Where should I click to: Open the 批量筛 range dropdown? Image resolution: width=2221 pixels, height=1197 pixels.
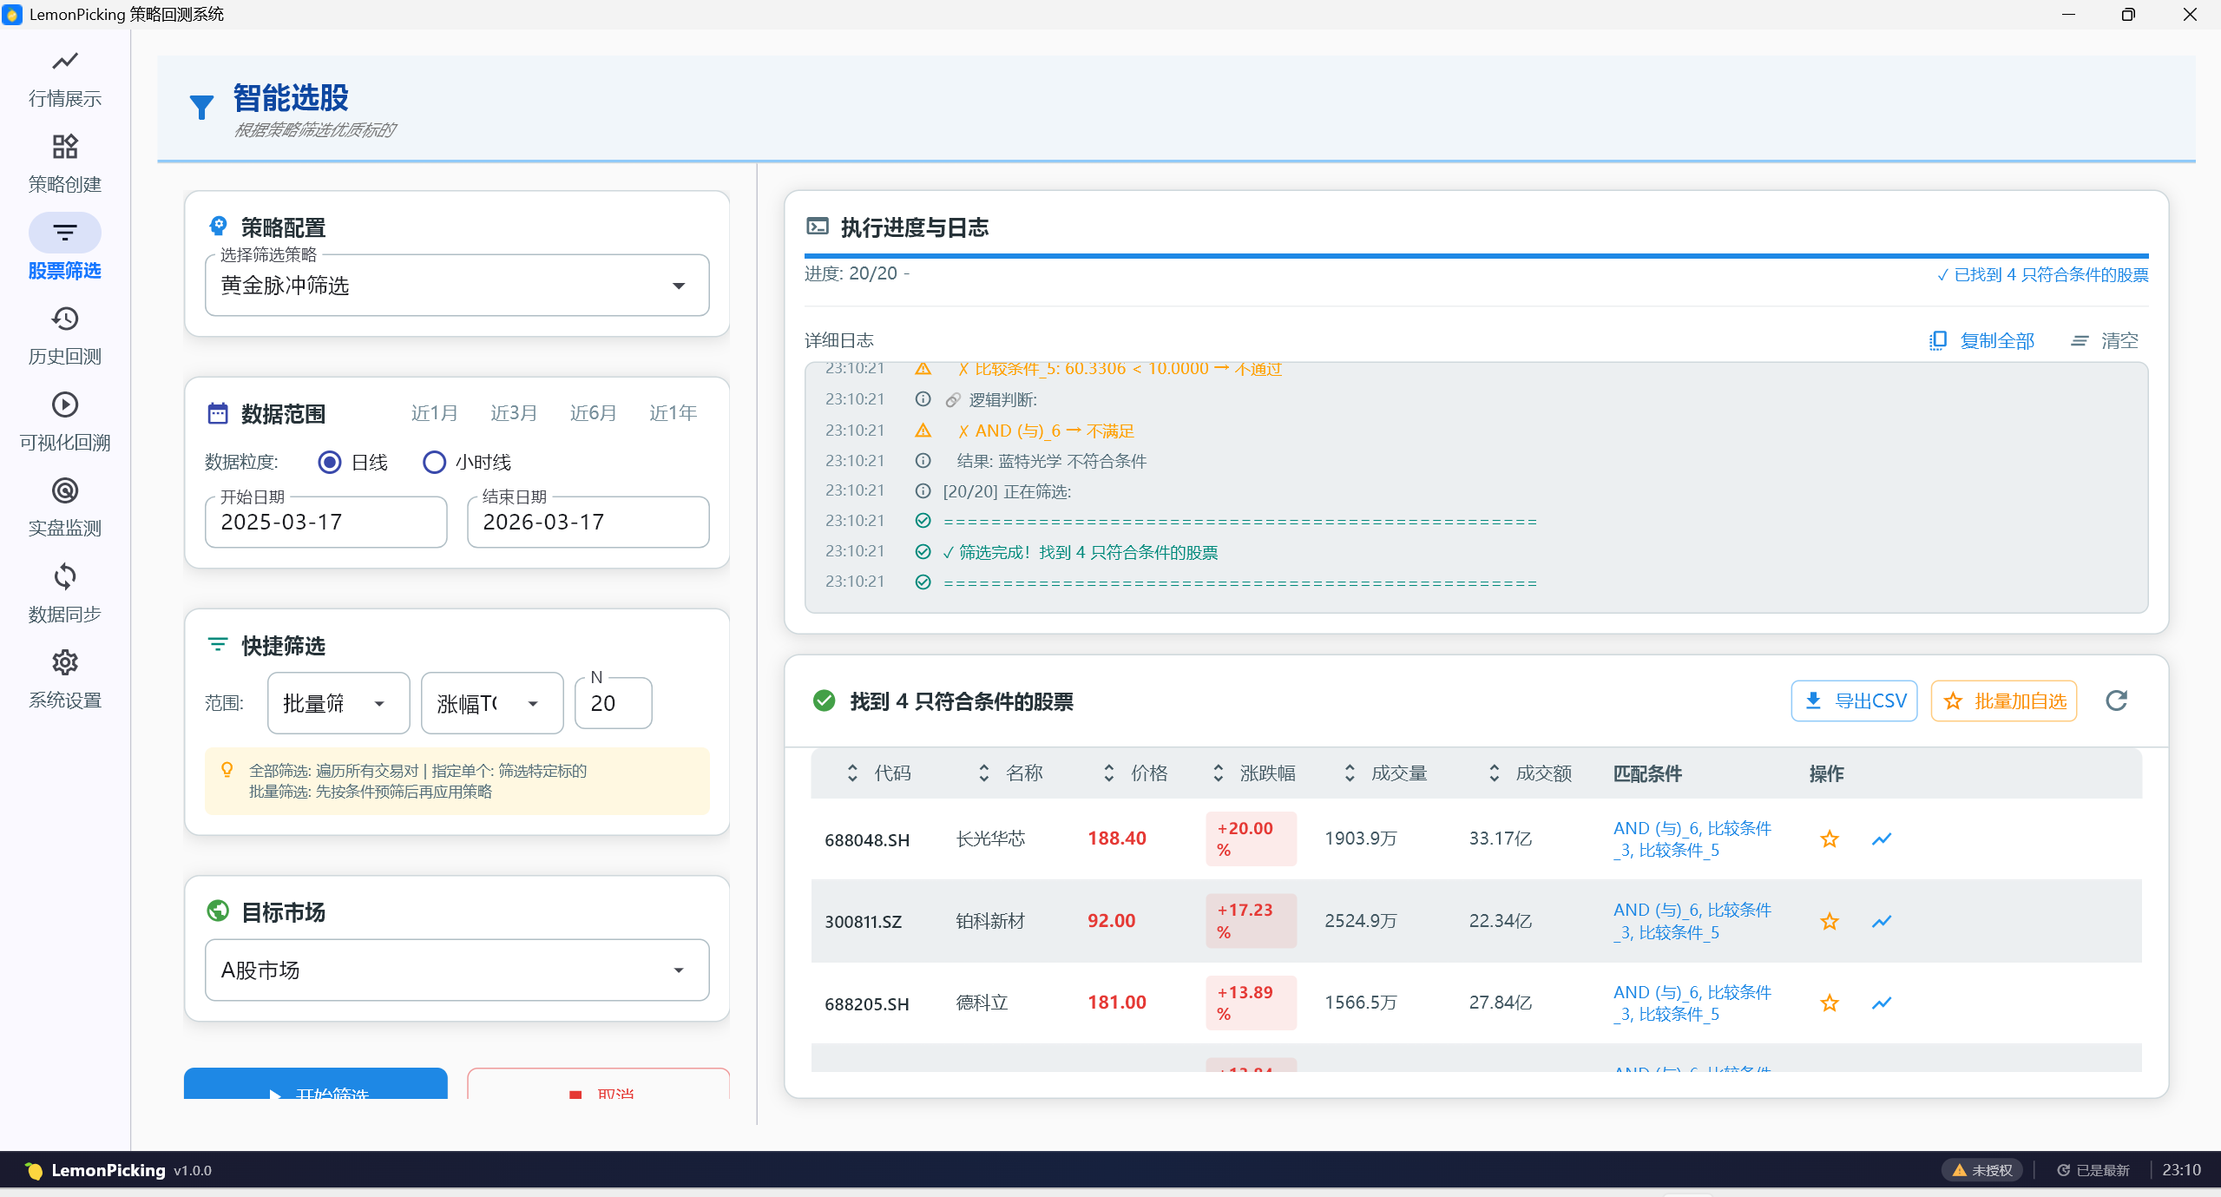tap(338, 703)
